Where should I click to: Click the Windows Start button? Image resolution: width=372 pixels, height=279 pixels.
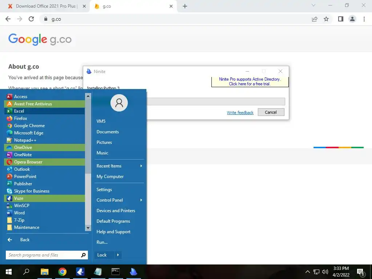9,272
